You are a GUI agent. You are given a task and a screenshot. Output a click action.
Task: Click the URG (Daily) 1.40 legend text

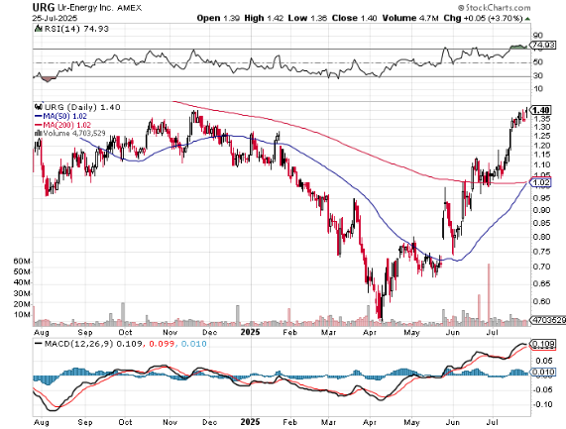coord(82,107)
